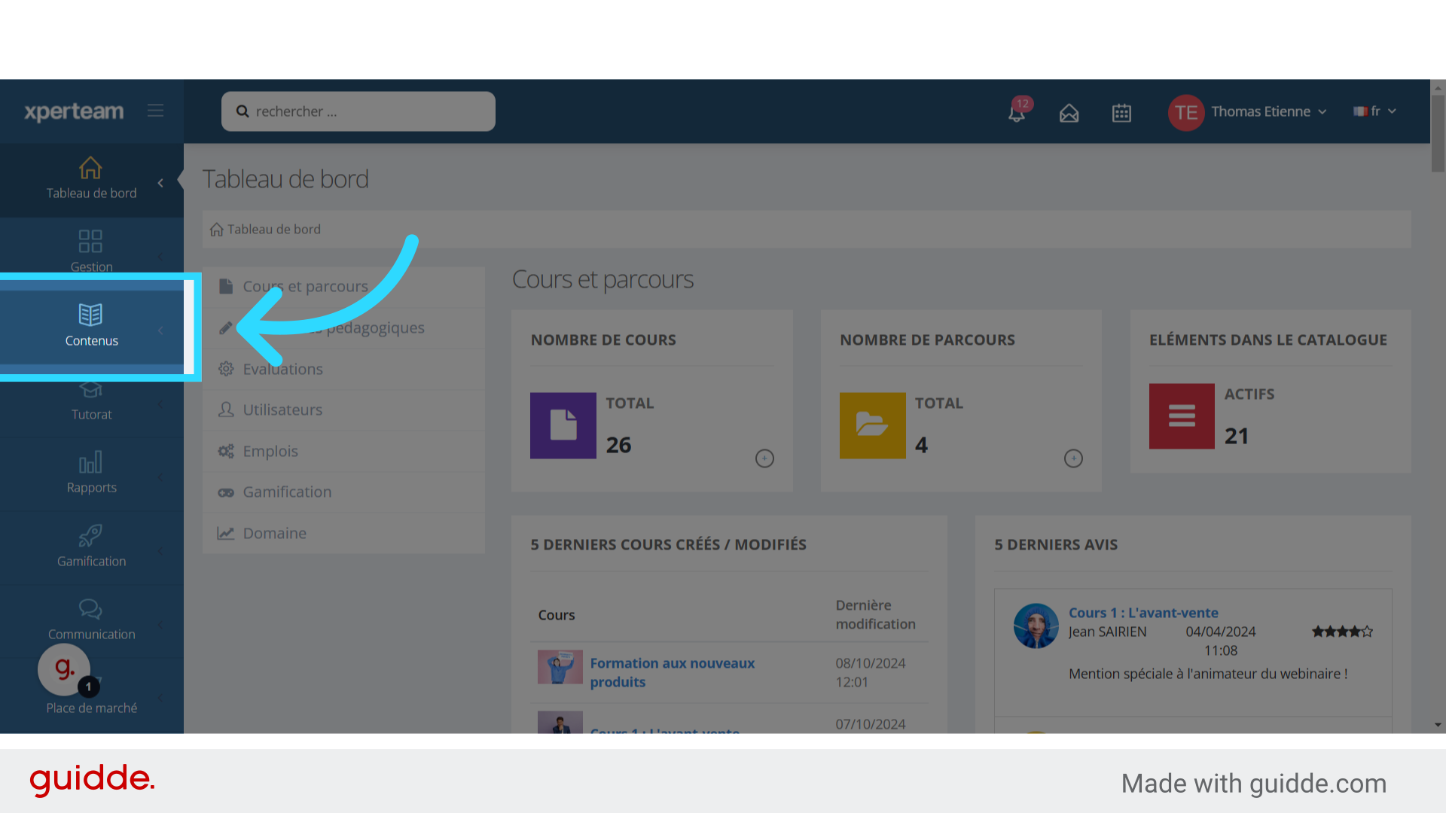Toggle the sidebar with the hamburger icon
This screenshot has height=813, width=1446.
point(156,110)
